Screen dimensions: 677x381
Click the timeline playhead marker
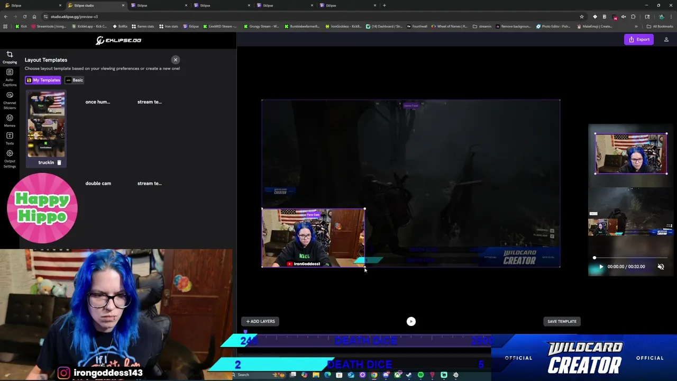tap(245, 332)
